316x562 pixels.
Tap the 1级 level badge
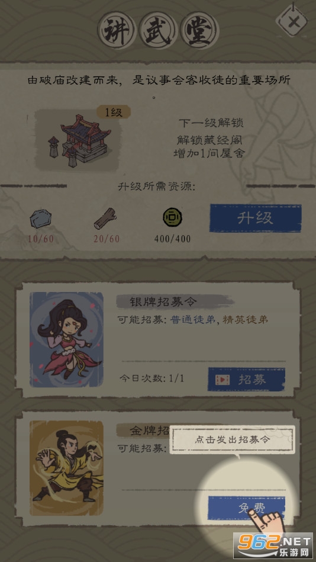coord(114,113)
